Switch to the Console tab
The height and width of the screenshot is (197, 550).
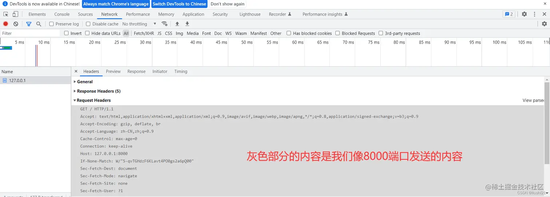point(62,14)
